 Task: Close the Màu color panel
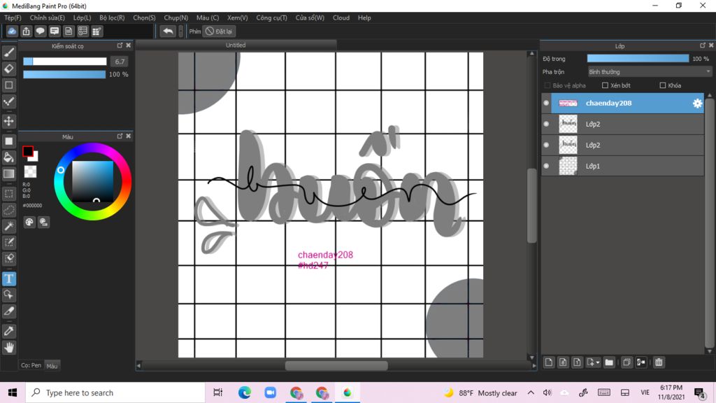[129, 136]
